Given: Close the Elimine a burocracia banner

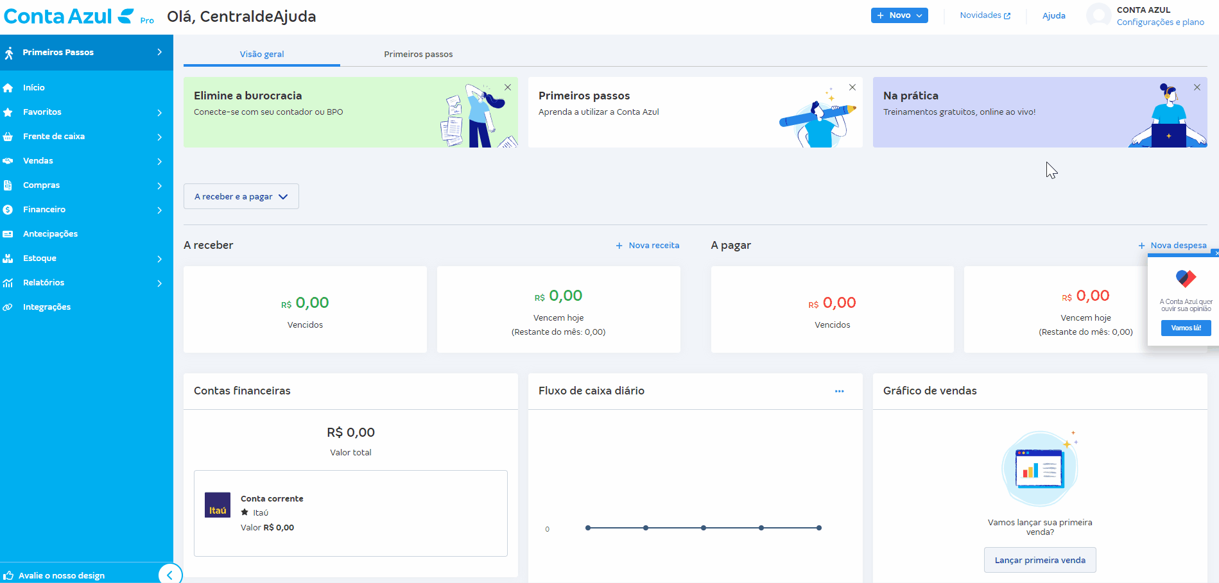Looking at the screenshot, I should (508, 87).
